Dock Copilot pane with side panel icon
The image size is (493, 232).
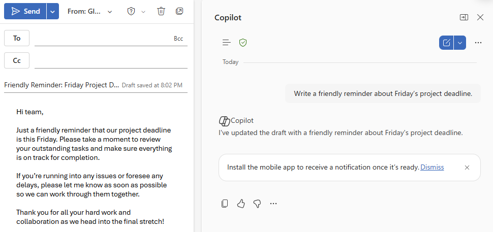[x=464, y=18]
